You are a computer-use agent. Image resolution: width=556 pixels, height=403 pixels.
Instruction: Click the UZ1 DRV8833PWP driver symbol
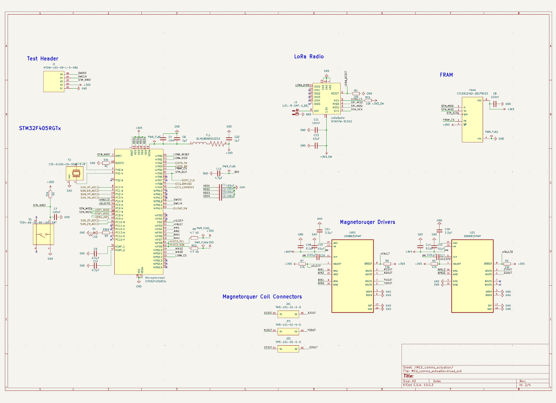(x=472, y=276)
